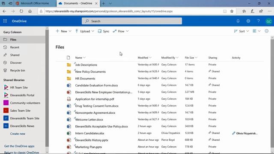Select Shared in the left navigation
The width and height of the screenshot is (274, 154).
coord(23,55)
